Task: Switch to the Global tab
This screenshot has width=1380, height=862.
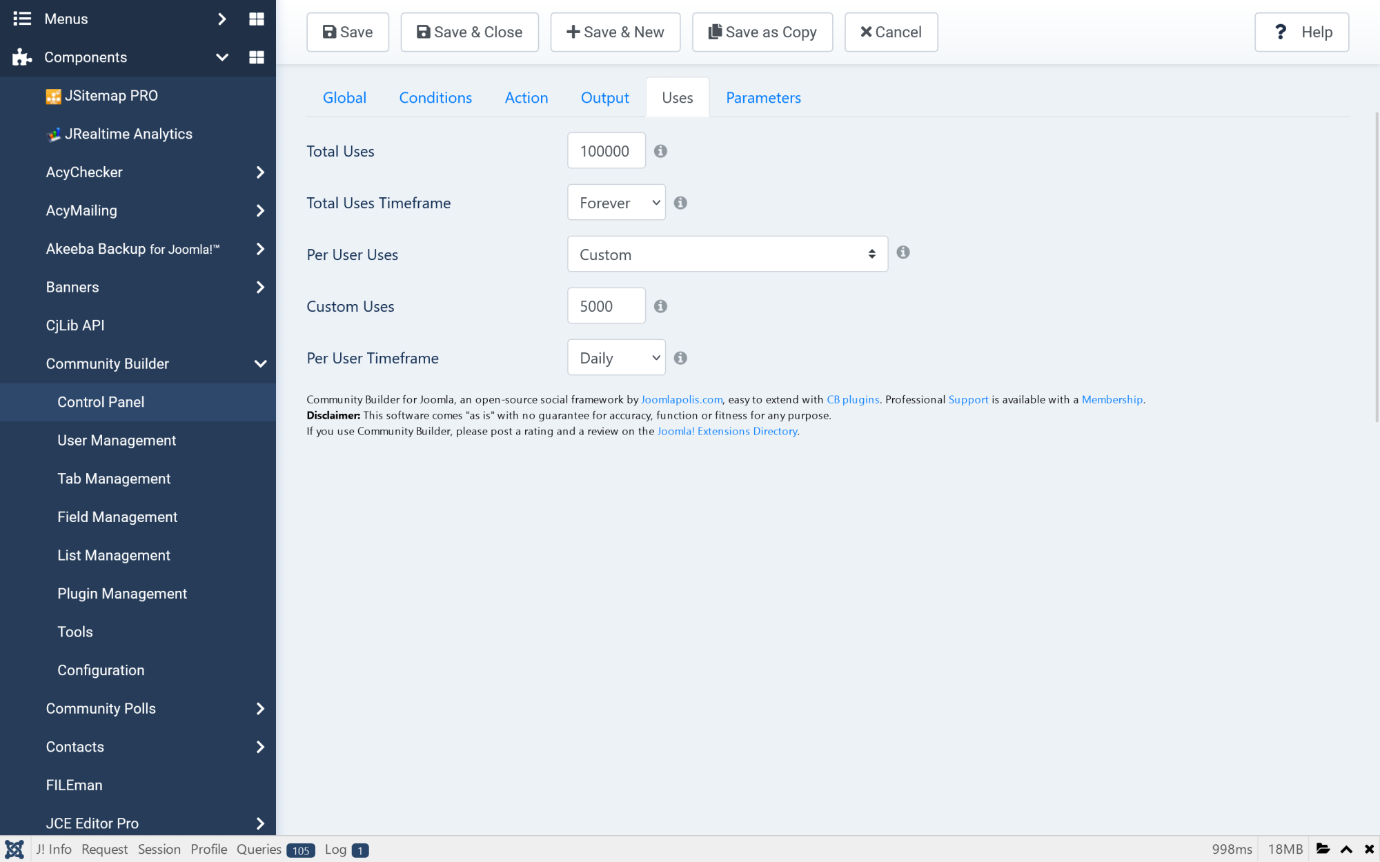Action: coord(344,98)
